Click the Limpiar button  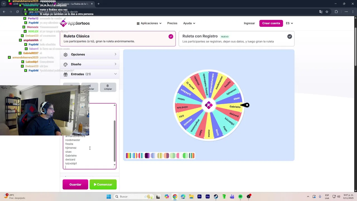click(x=108, y=87)
